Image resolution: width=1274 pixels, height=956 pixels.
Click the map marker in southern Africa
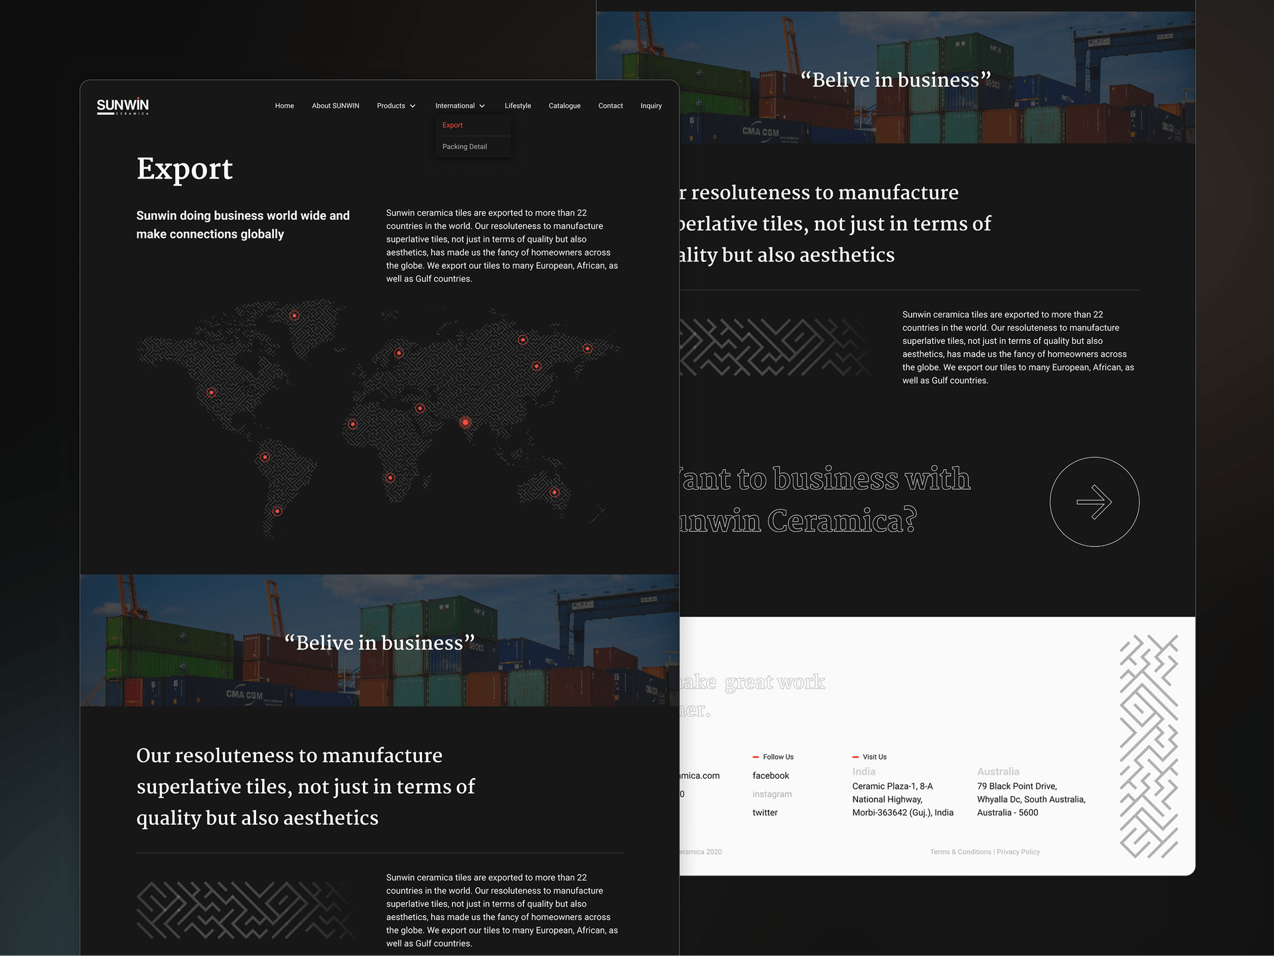pos(390,478)
